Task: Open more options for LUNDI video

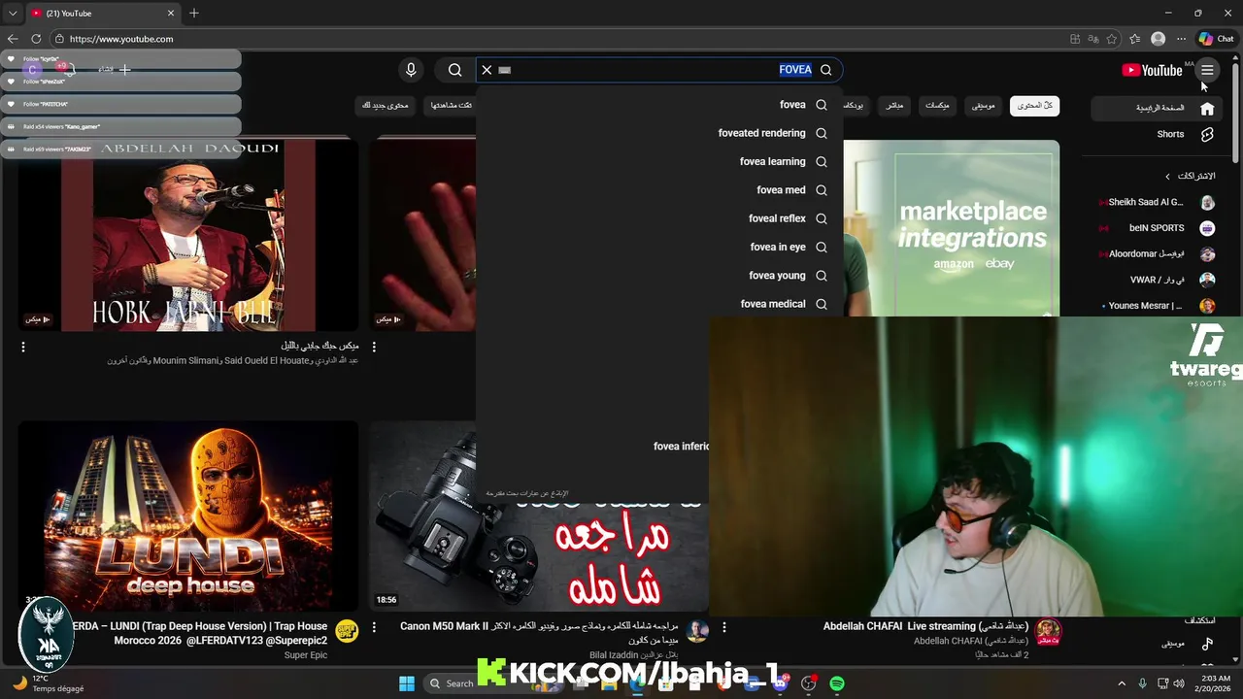Action: coord(374,627)
